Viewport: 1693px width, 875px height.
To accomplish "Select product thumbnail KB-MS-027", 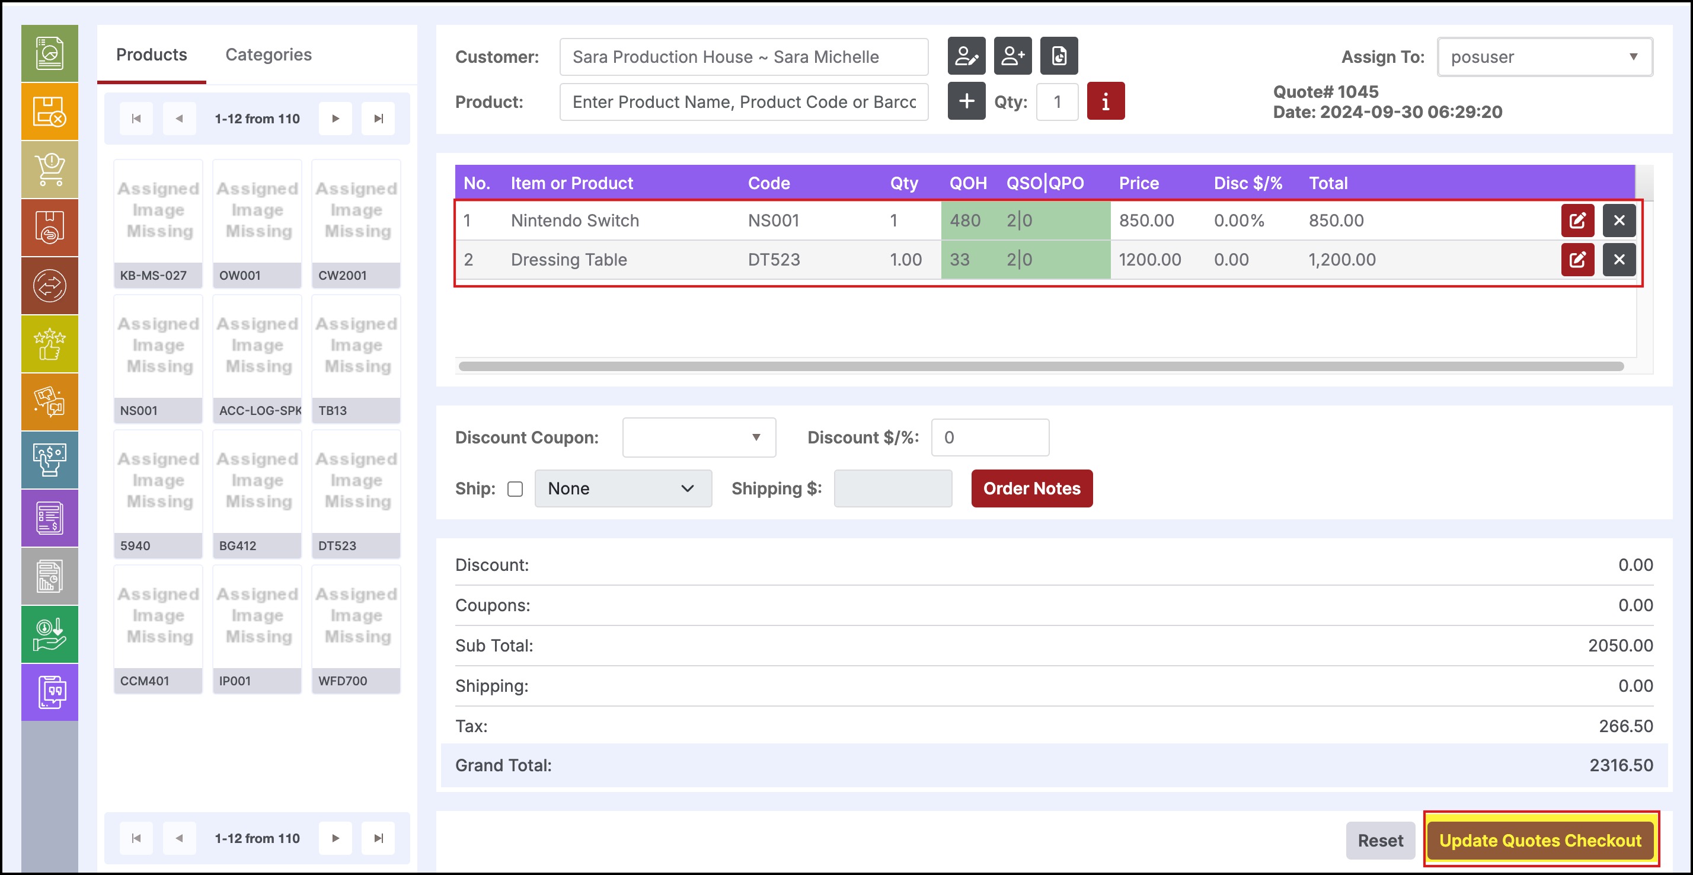I will 158,223.
